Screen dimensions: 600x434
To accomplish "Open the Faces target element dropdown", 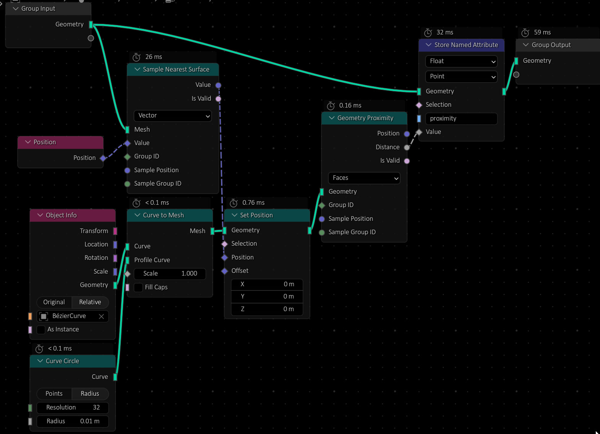I will (364, 178).
